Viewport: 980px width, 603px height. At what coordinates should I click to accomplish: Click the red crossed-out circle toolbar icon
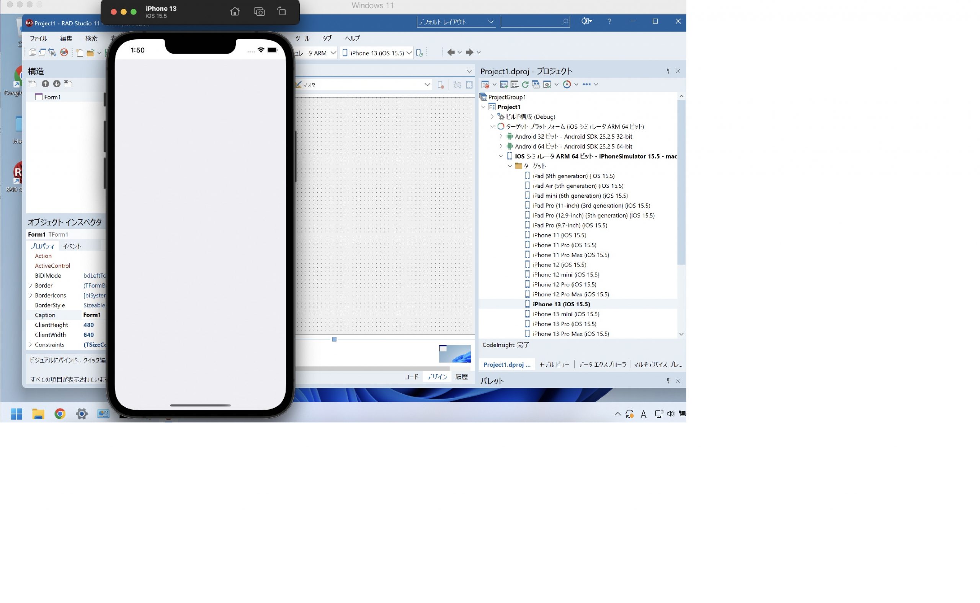[64, 53]
